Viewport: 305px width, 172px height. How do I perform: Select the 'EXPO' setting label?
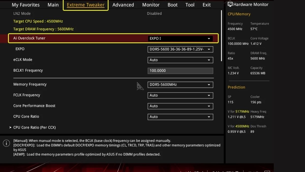20,49
